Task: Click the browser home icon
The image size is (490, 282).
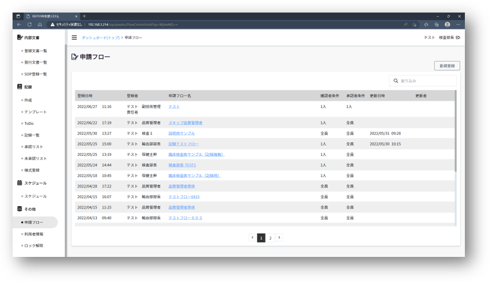Action: click(39, 24)
